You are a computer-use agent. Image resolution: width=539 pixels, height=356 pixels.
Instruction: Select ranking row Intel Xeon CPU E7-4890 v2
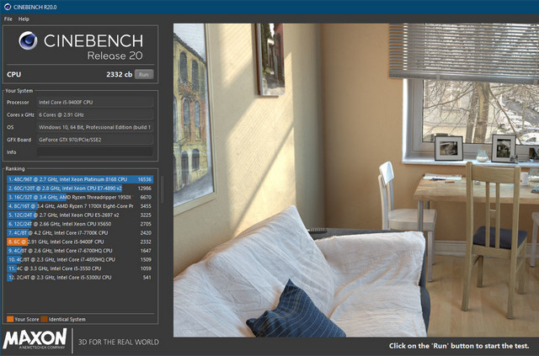80,189
